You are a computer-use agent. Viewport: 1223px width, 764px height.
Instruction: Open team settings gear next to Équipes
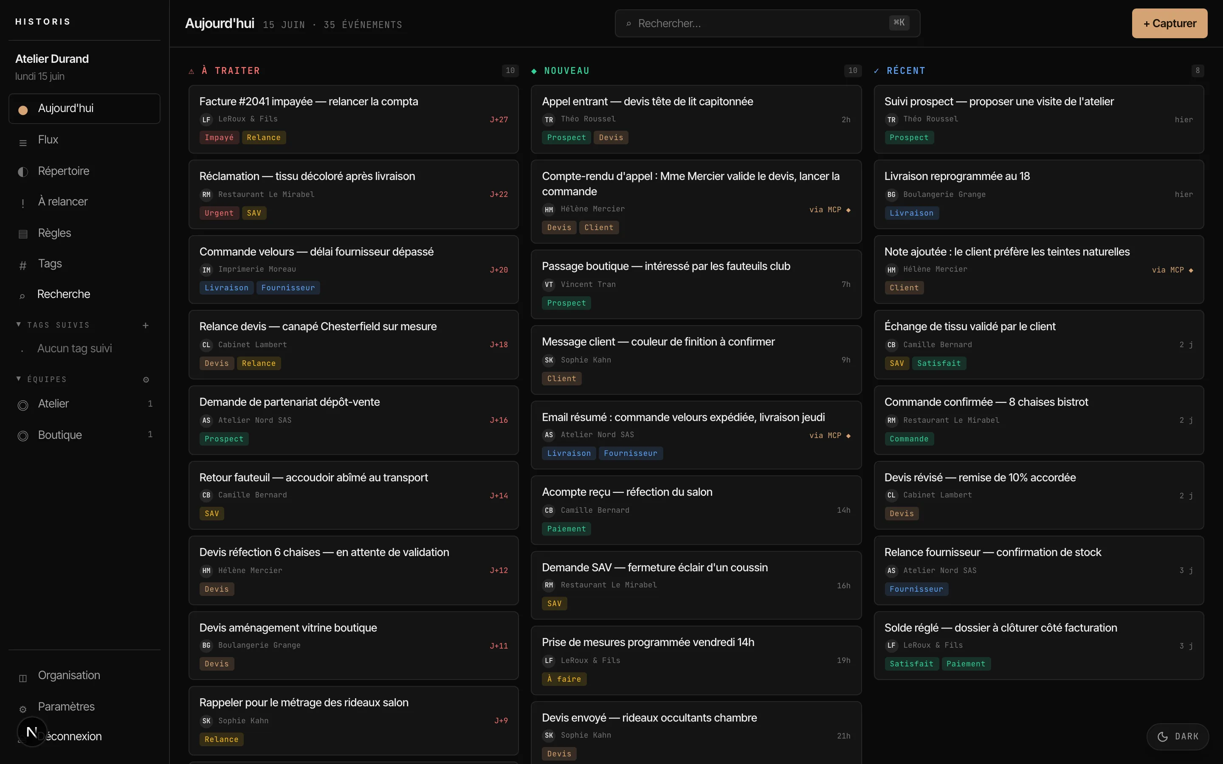tap(146, 379)
